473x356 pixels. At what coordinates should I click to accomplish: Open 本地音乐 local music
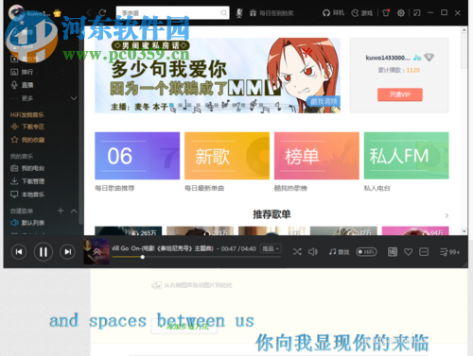27,195
